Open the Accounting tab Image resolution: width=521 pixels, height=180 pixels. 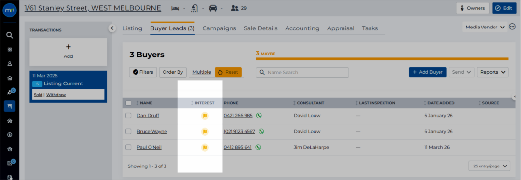tap(302, 28)
